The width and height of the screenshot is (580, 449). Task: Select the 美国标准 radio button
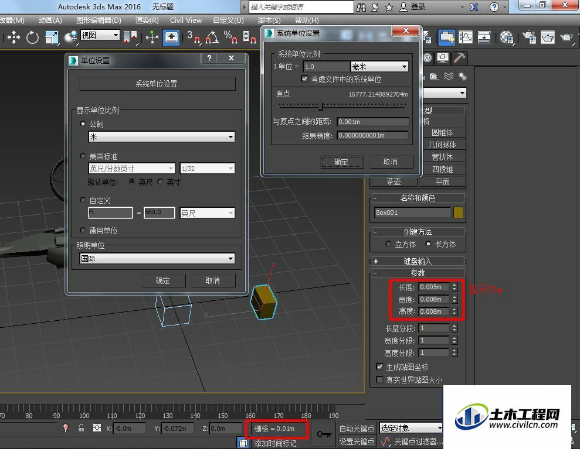tap(83, 156)
